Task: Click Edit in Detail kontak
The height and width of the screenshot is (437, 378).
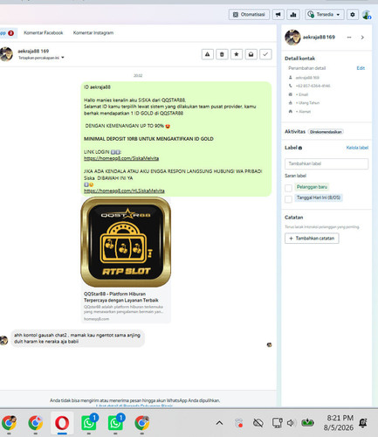Action: [361, 68]
